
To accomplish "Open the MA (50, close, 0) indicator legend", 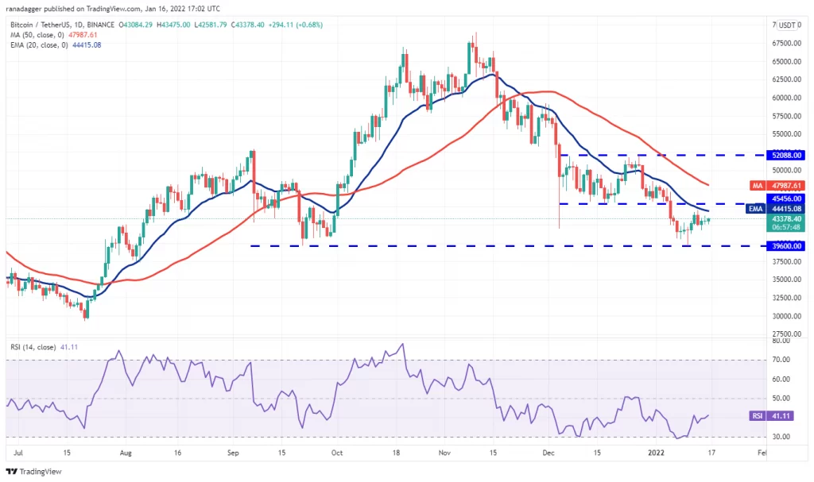I will click(37, 35).
